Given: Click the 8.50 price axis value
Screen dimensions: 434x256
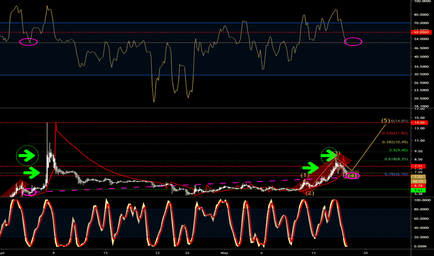Looking at the screenshot, I should pyautogui.click(x=419, y=159).
